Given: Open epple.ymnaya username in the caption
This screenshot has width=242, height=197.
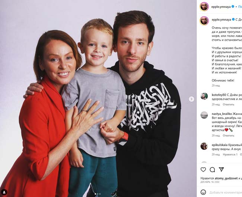Looking at the screenshot, I should 221,20.
